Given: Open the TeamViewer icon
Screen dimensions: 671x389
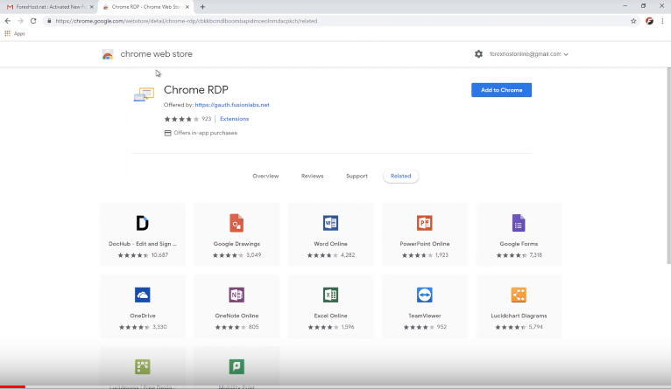Looking at the screenshot, I should click(425, 295).
